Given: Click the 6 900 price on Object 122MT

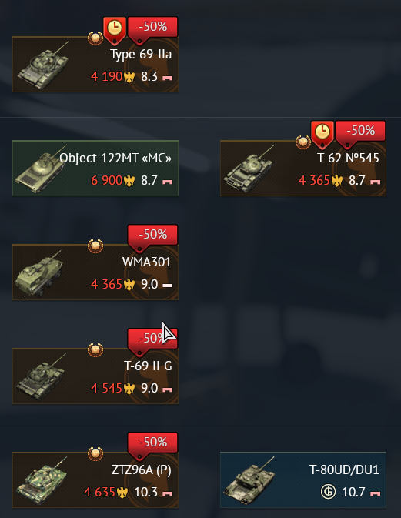Looking at the screenshot, I should [x=106, y=180].
